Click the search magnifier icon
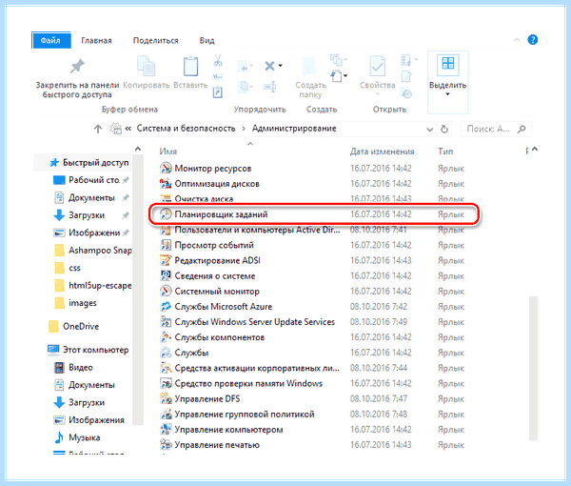This screenshot has height=486, width=571. pyautogui.click(x=522, y=129)
